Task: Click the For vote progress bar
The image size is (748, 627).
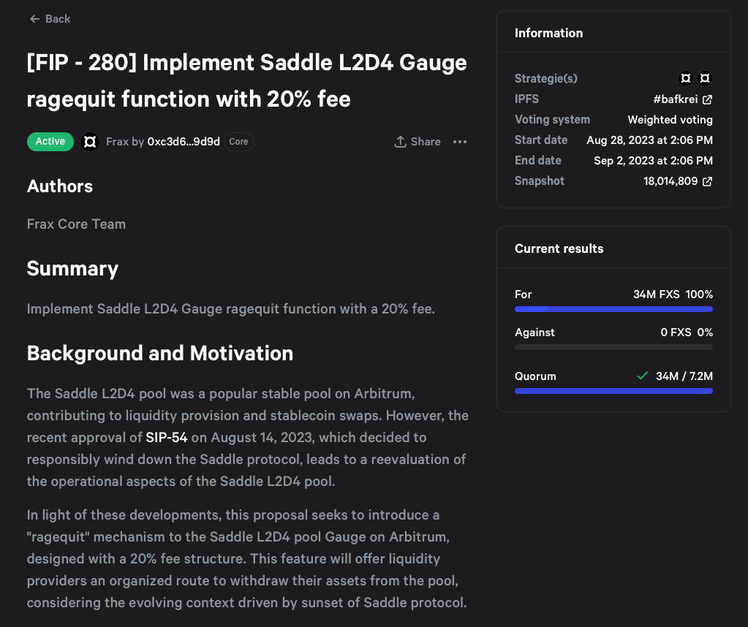Action: (x=613, y=309)
